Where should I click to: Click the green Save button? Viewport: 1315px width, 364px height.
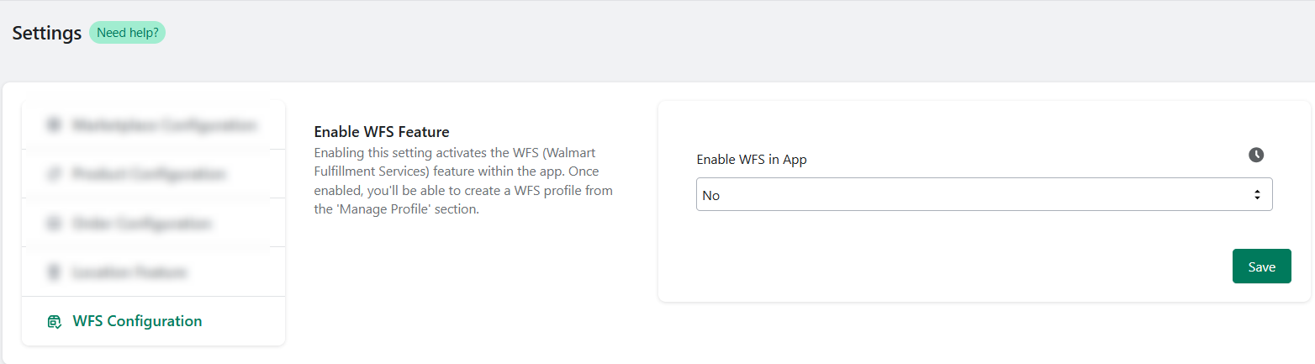1261,266
